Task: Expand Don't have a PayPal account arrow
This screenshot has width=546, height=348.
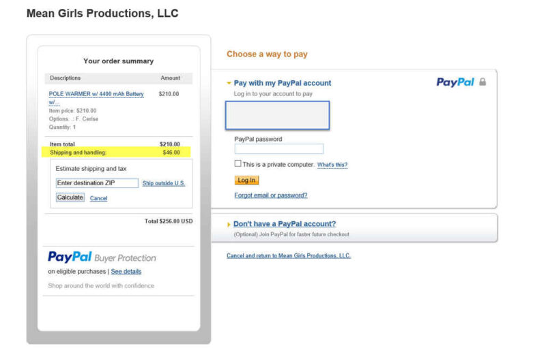Action: [x=229, y=224]
